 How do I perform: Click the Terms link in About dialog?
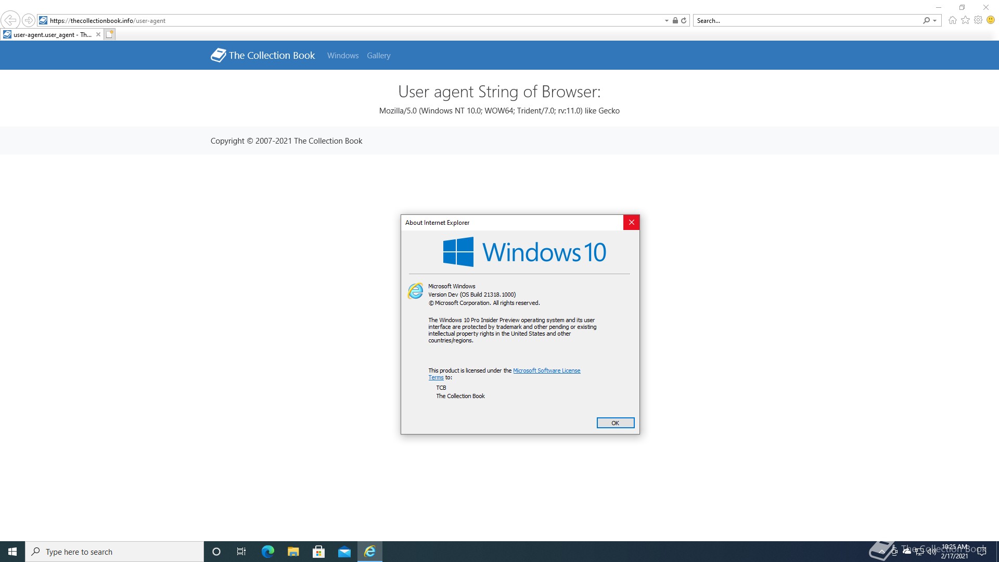point(436,378)
